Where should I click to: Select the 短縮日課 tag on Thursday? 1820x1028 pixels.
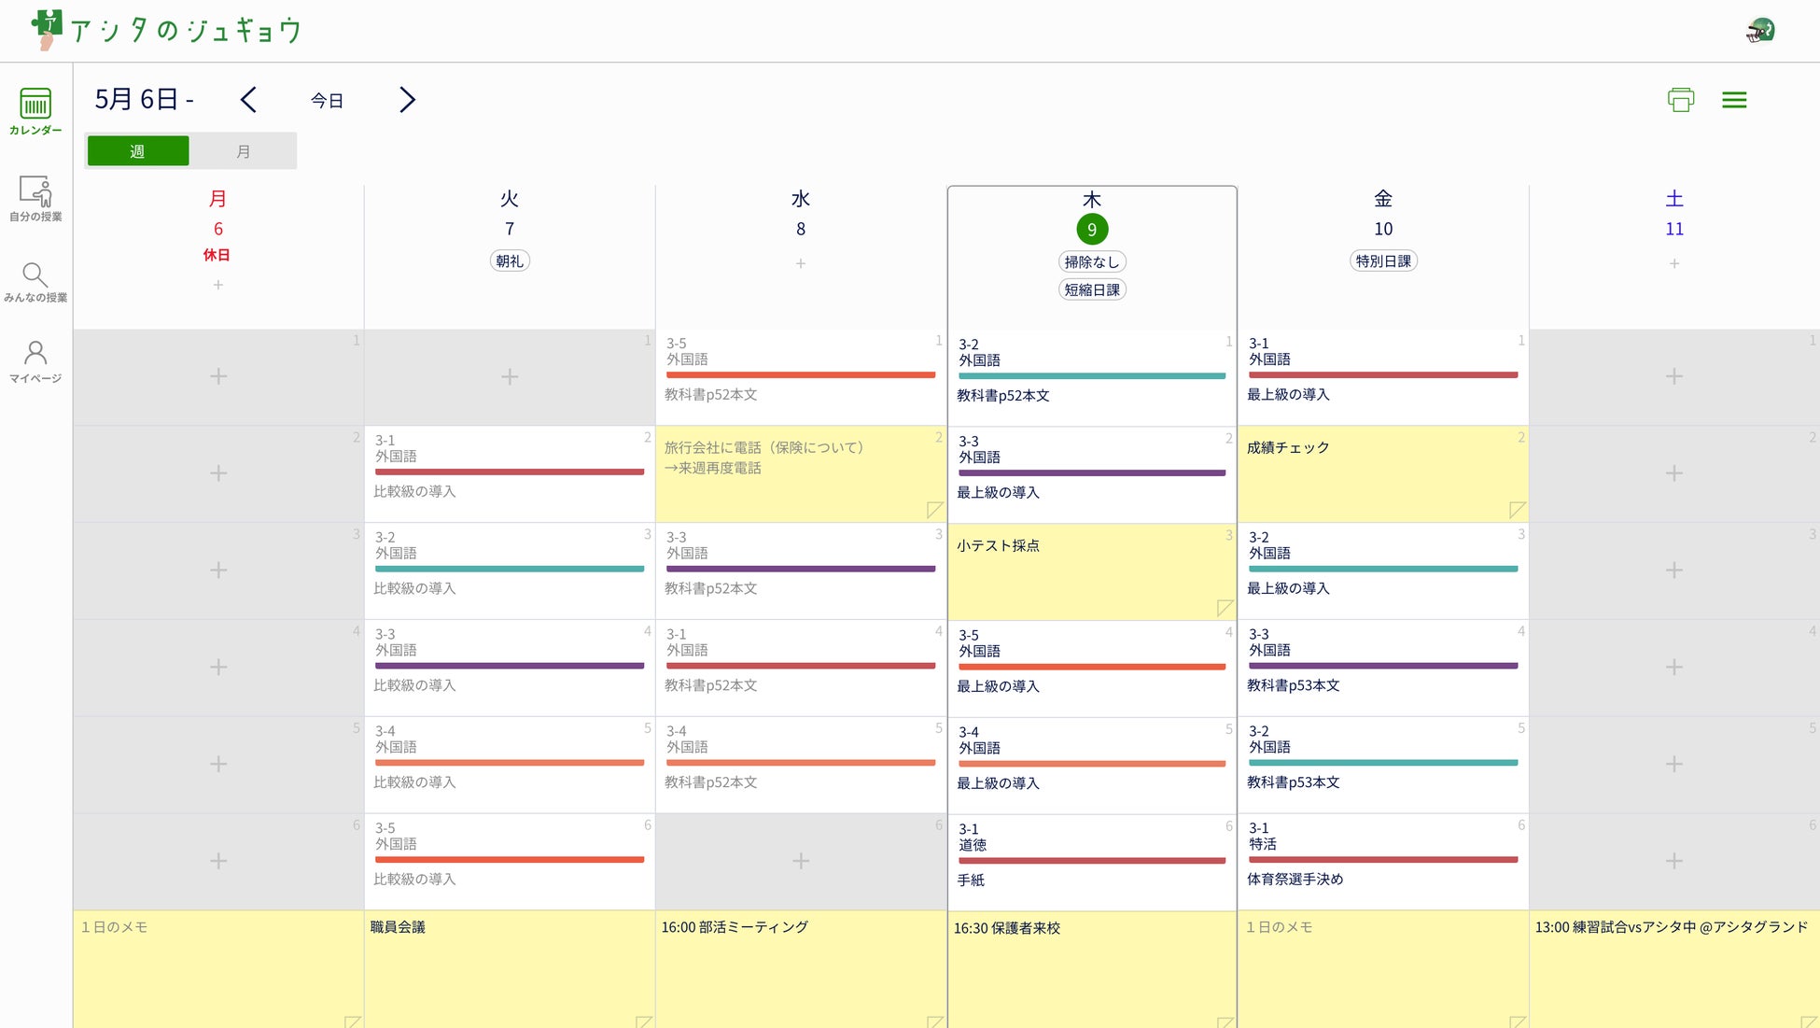coord(1091,289)
